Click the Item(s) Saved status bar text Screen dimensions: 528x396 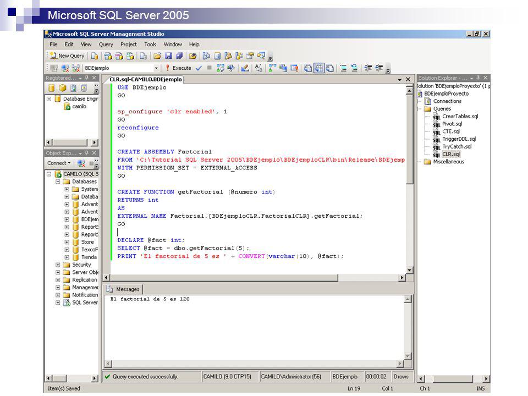tap(64, 388)
